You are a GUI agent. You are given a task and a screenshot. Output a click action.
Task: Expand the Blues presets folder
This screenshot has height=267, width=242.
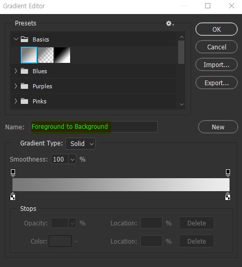tap(16, 71)
